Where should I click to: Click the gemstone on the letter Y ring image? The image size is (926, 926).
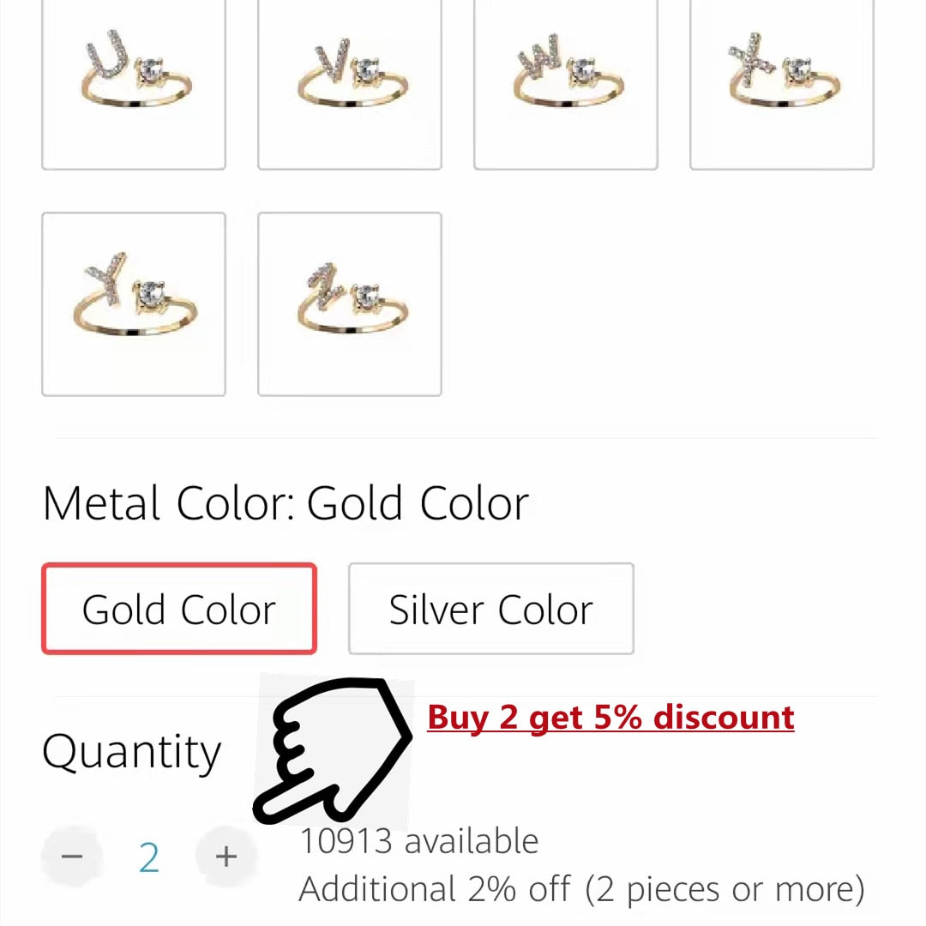point(151,292)
